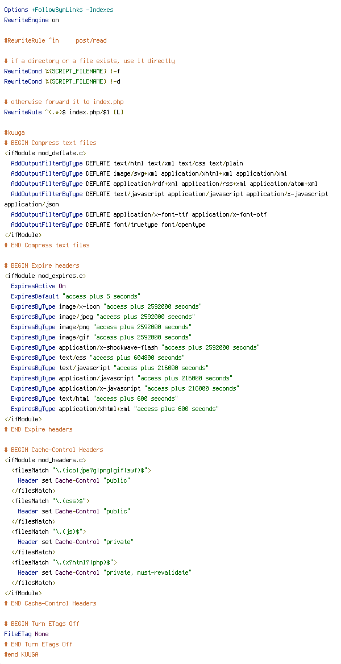Image resolution: width=341 pixels, height=664 pixels.
Task: Click the '#kuuga' comment line
Action: [x=14, y=132]
